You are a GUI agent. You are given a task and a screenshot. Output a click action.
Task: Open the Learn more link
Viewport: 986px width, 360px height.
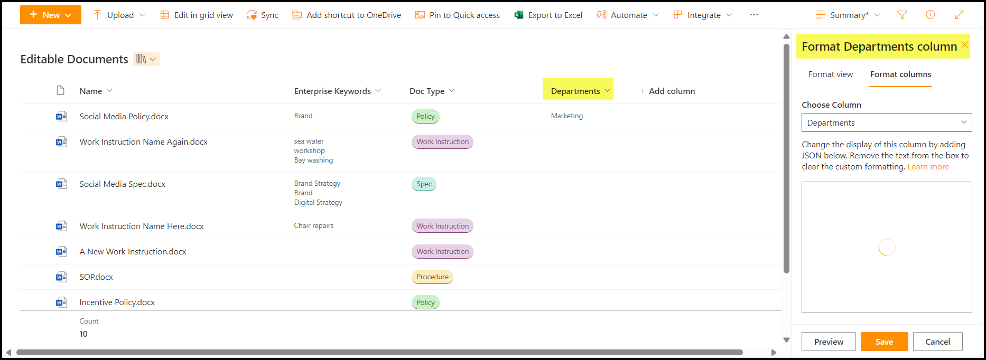[928, 167]
